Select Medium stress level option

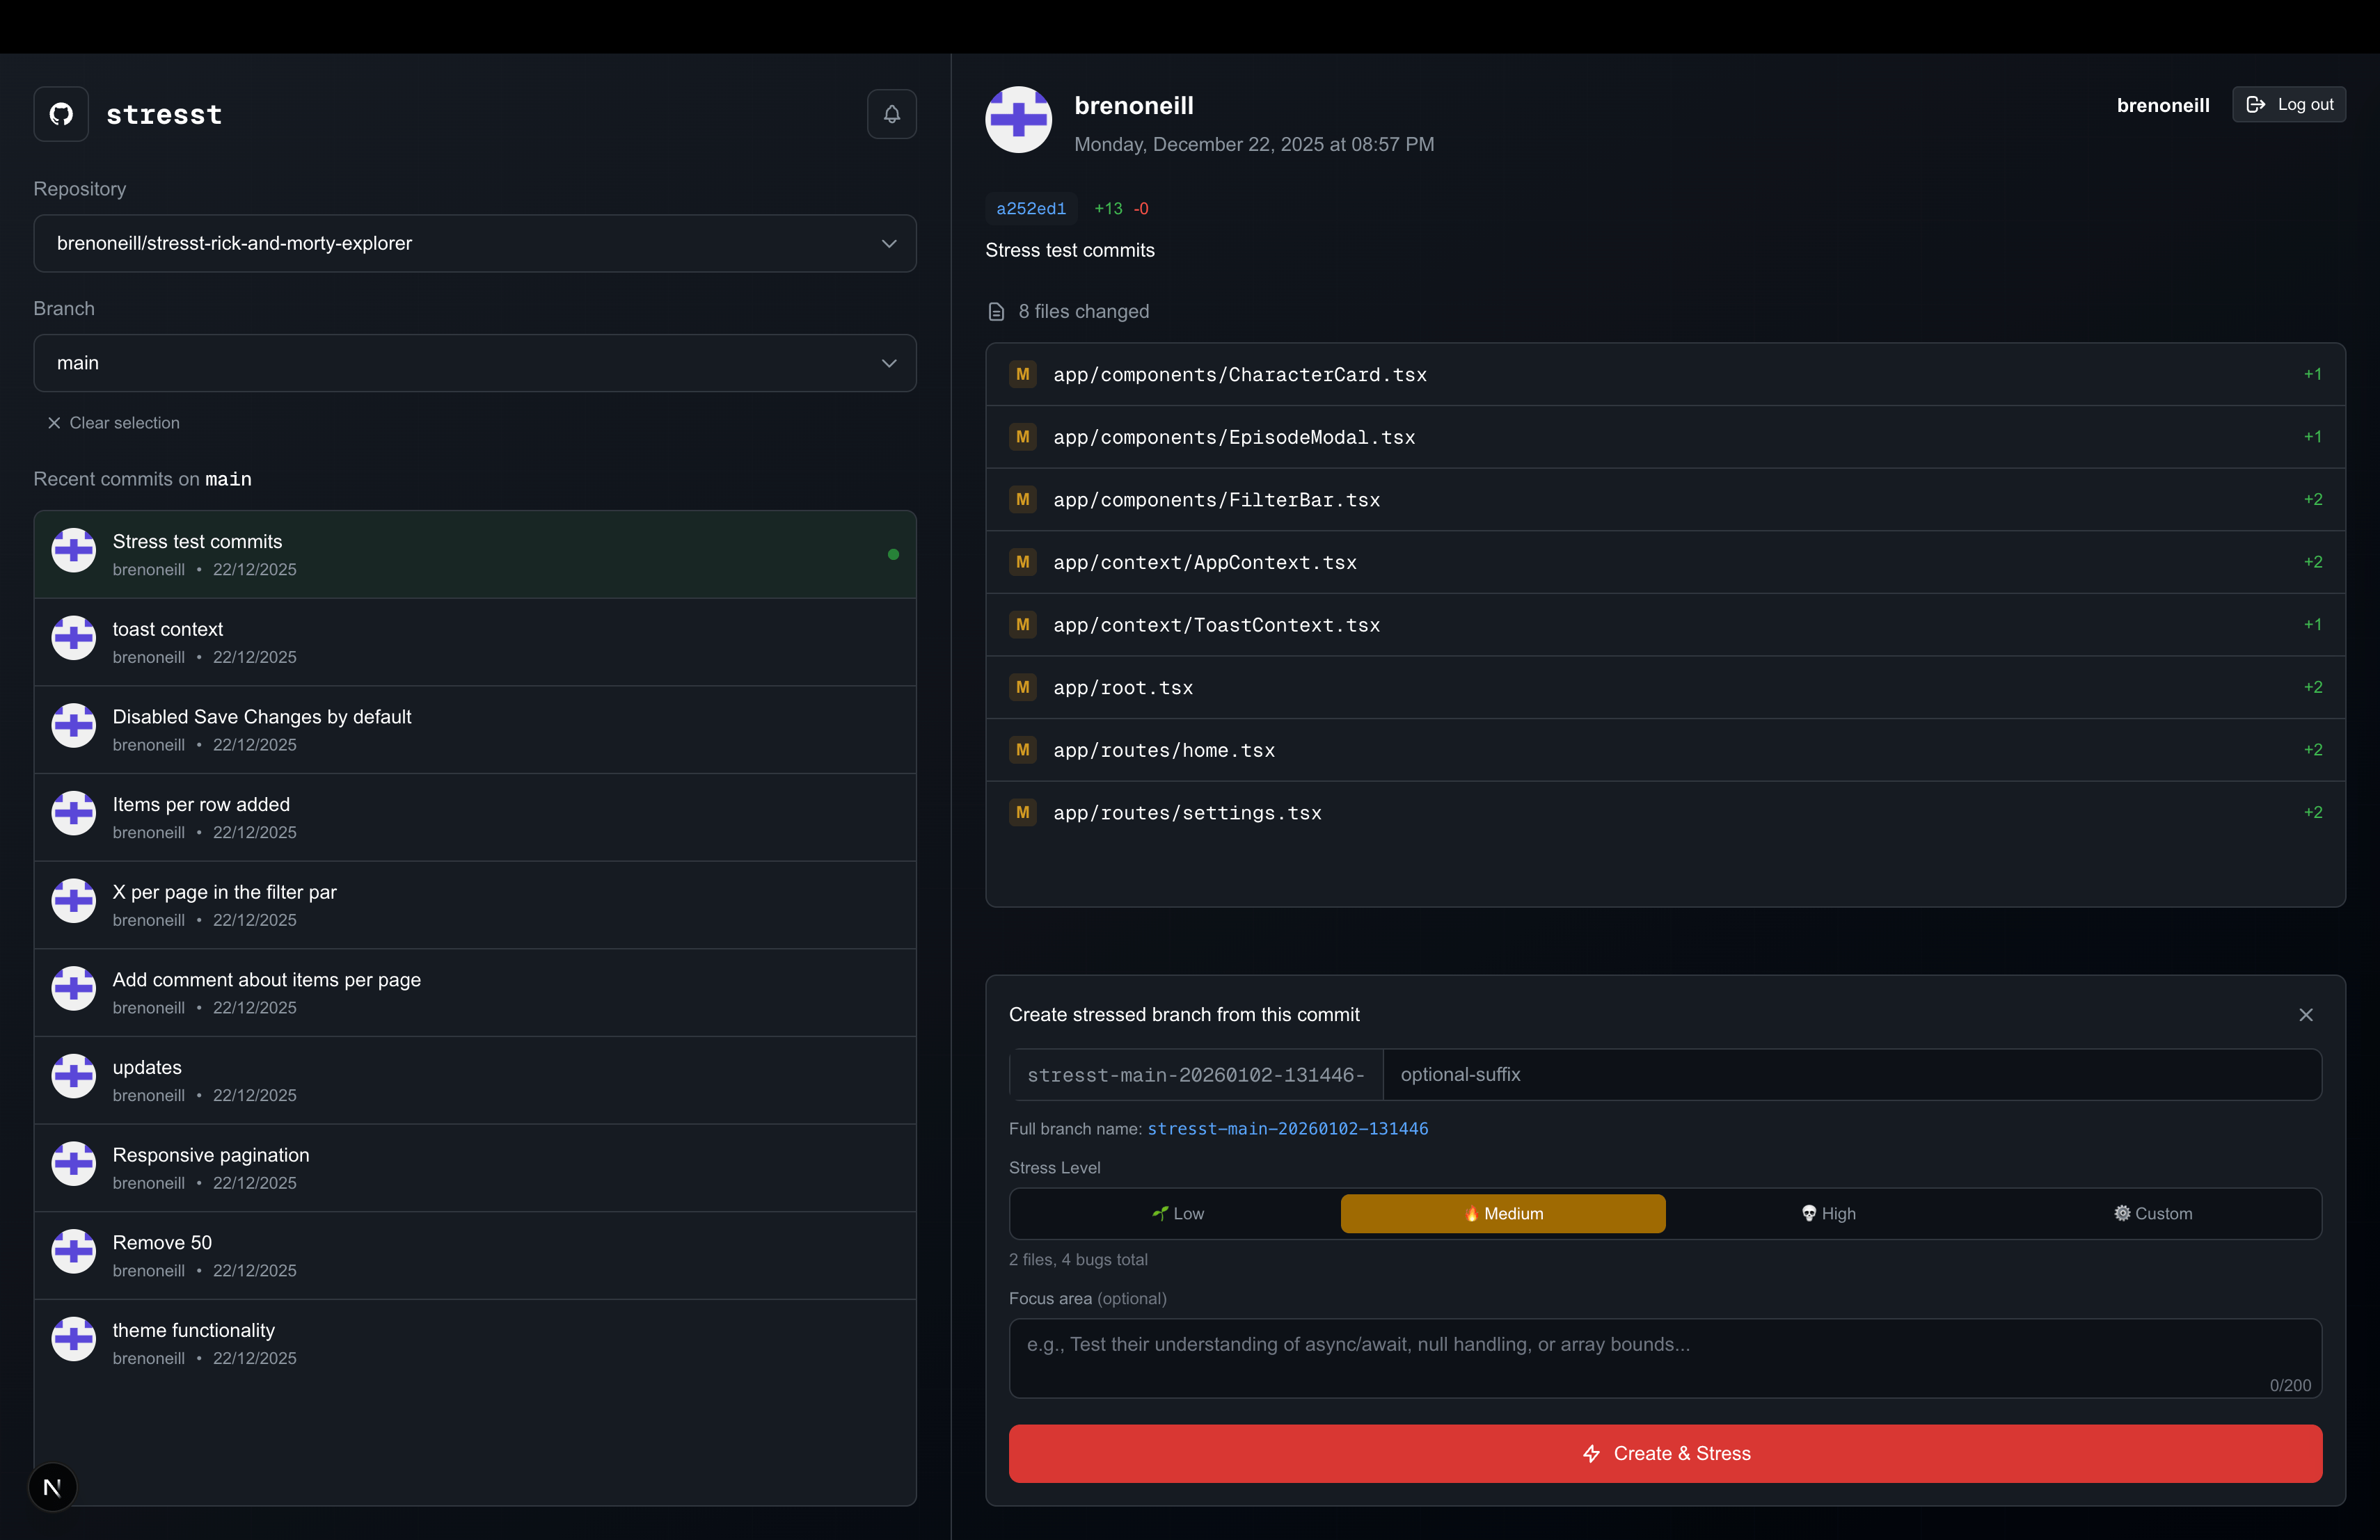1502,1213
